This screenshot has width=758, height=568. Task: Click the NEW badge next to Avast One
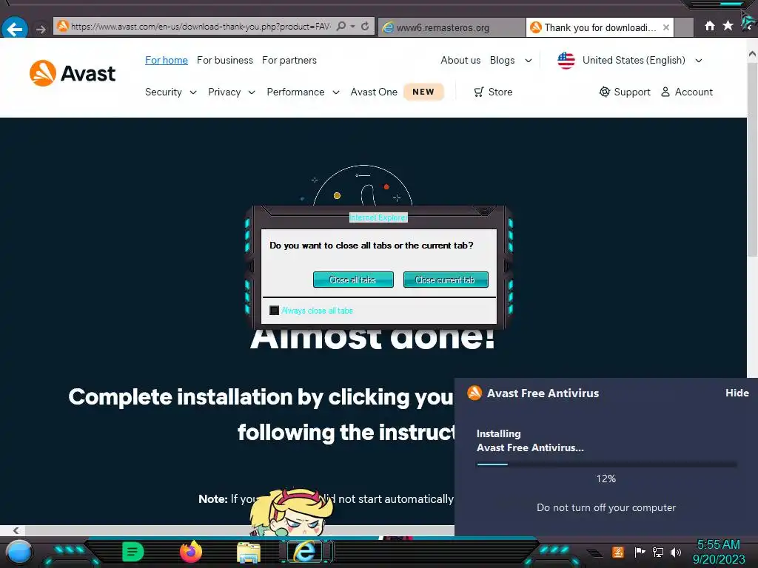click(423, 92)
